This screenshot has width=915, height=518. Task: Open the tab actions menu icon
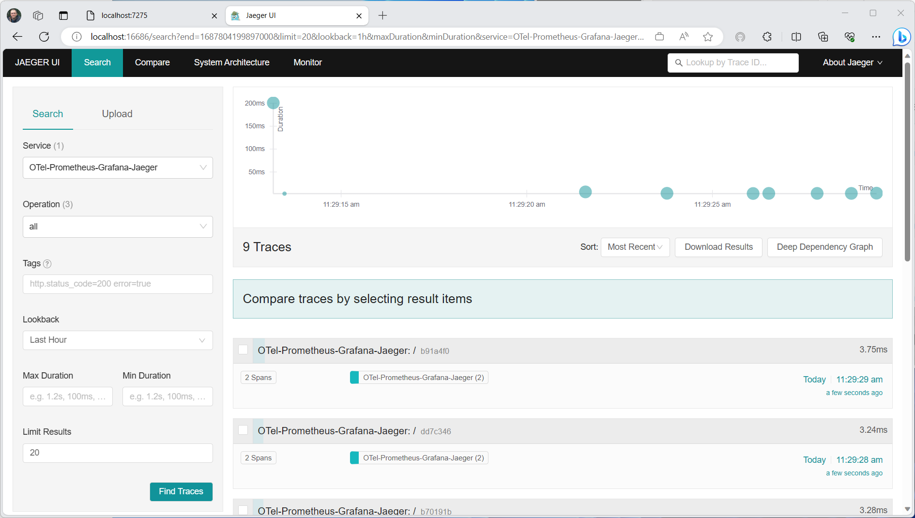(63, 15)
